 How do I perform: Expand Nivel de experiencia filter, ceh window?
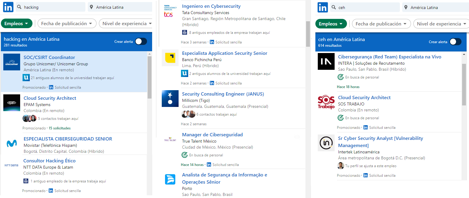point(441,24)
